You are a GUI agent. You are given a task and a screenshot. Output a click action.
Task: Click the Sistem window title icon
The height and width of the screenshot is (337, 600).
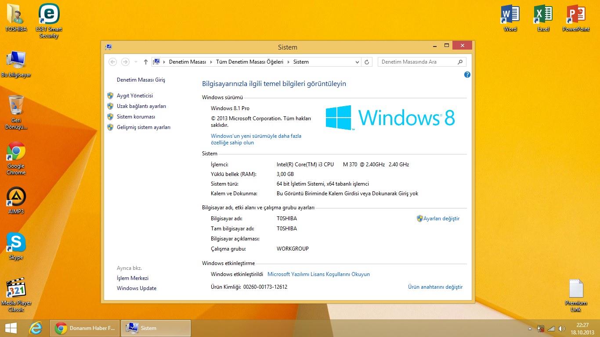pos(108,47)
